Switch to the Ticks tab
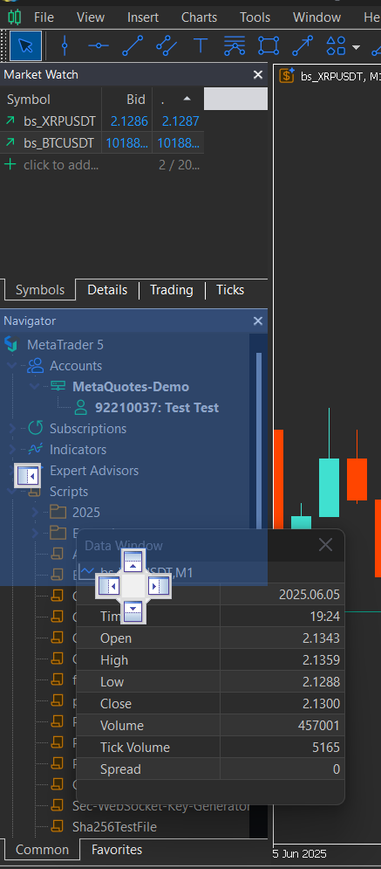 (x=230, y=289)
